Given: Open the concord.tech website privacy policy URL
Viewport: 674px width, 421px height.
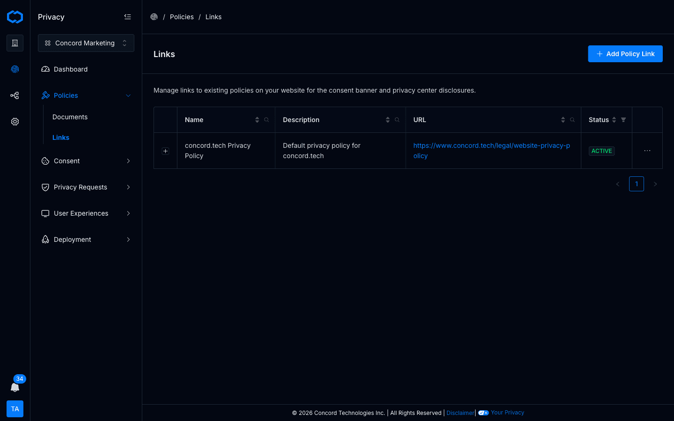Looking at the screenshot, I should [491, 145].
